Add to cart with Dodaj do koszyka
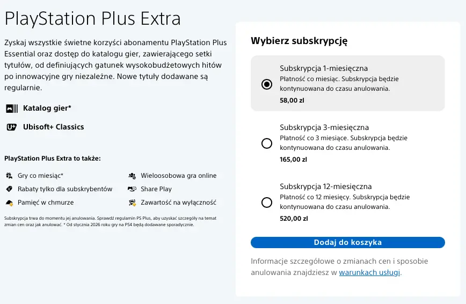This screenshot has width=466, height=304. click(x=348, y=242)
